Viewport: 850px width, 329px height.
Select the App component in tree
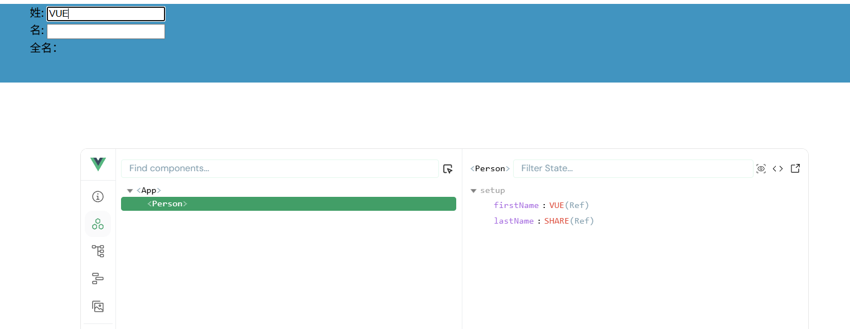[x=149, y=191]
